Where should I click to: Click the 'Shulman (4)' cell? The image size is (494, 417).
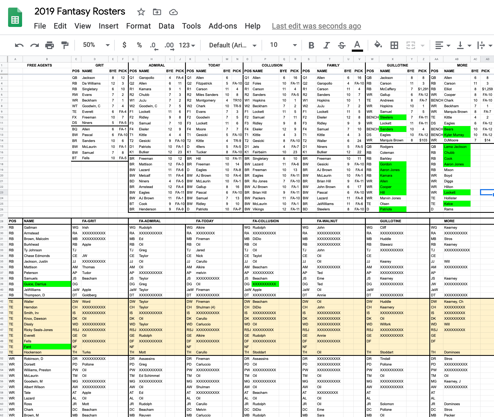click(209, 307)
